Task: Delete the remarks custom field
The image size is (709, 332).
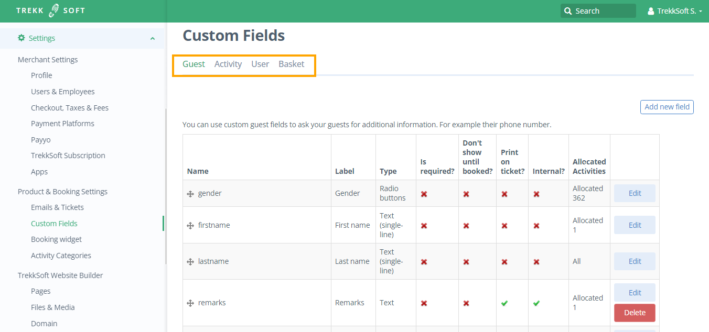Action: click(635, 313)
